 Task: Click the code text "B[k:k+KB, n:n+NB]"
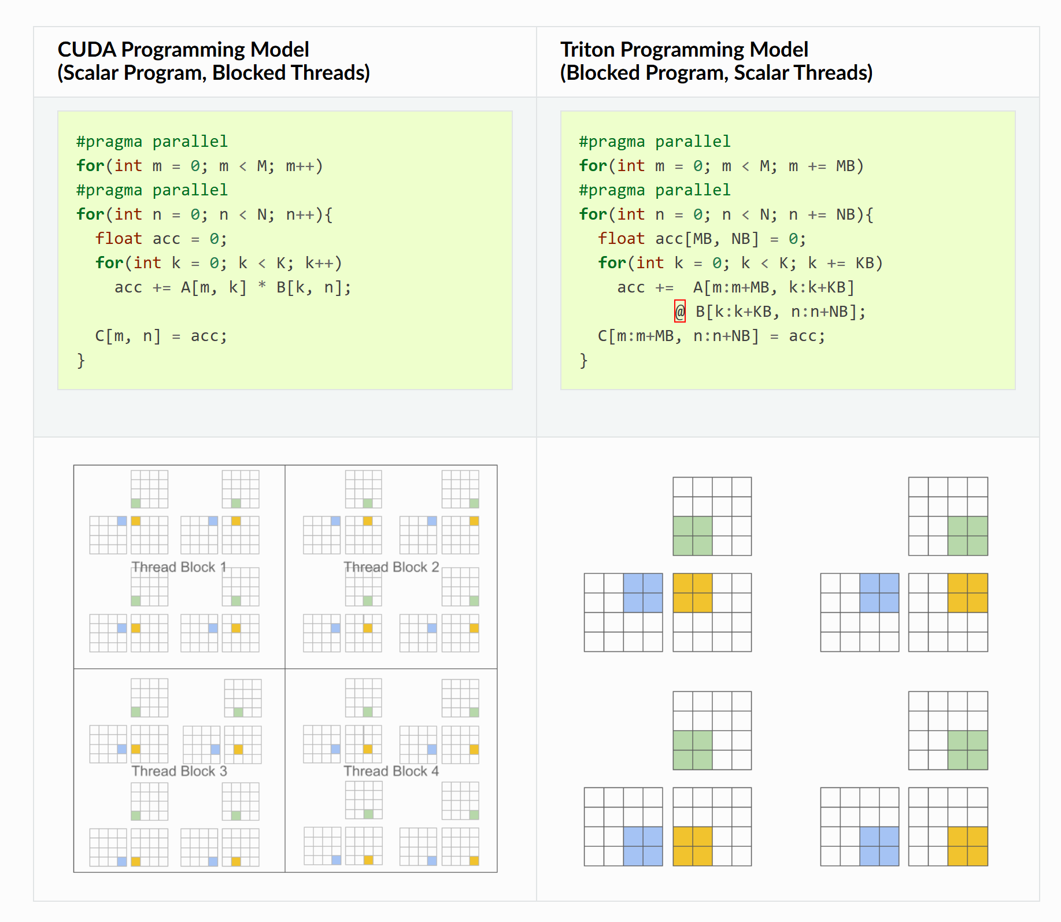pyautogui.click(x=775, y=312)
